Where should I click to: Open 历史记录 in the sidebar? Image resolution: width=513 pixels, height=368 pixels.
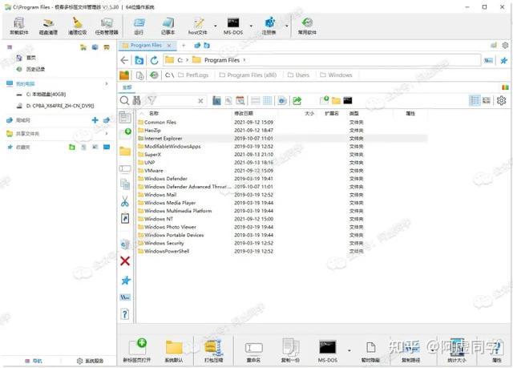tap(35, 69)
